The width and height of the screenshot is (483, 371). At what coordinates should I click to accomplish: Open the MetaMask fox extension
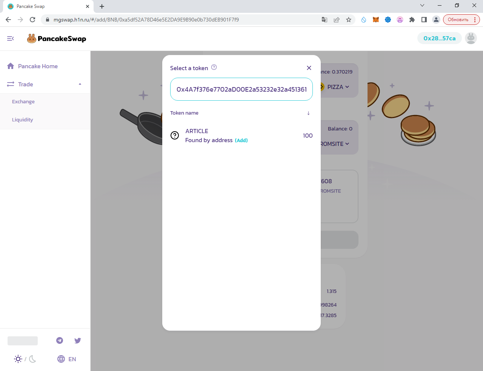click(x=376, y=20)
